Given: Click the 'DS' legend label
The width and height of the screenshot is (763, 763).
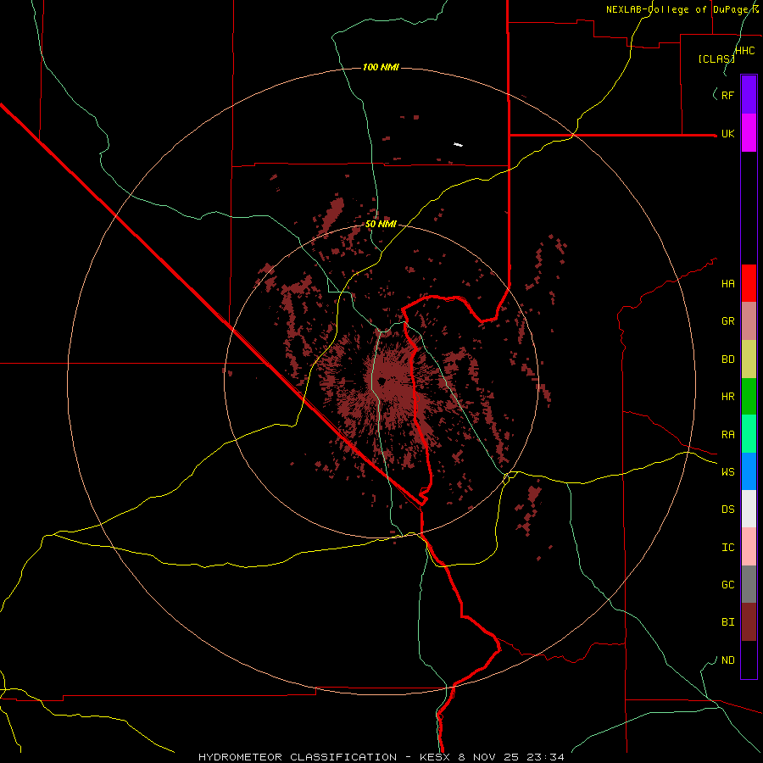Looking at the screenshot, I should (727, 510).
